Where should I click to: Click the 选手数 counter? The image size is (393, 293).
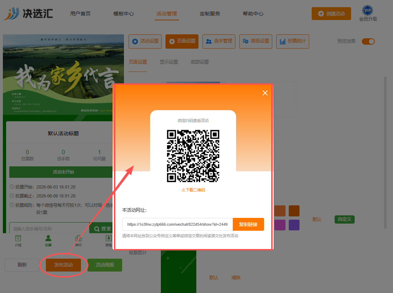[x=63, y=155]
